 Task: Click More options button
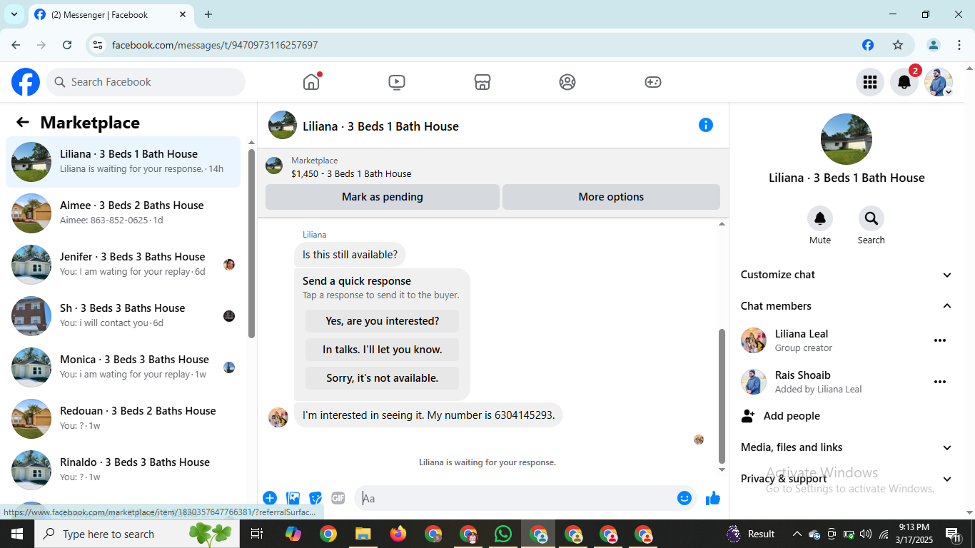pos(611,197)
